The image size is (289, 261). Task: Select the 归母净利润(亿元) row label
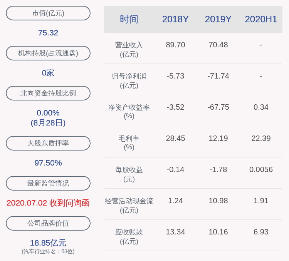pyautogui.click(x=129, y=81)
